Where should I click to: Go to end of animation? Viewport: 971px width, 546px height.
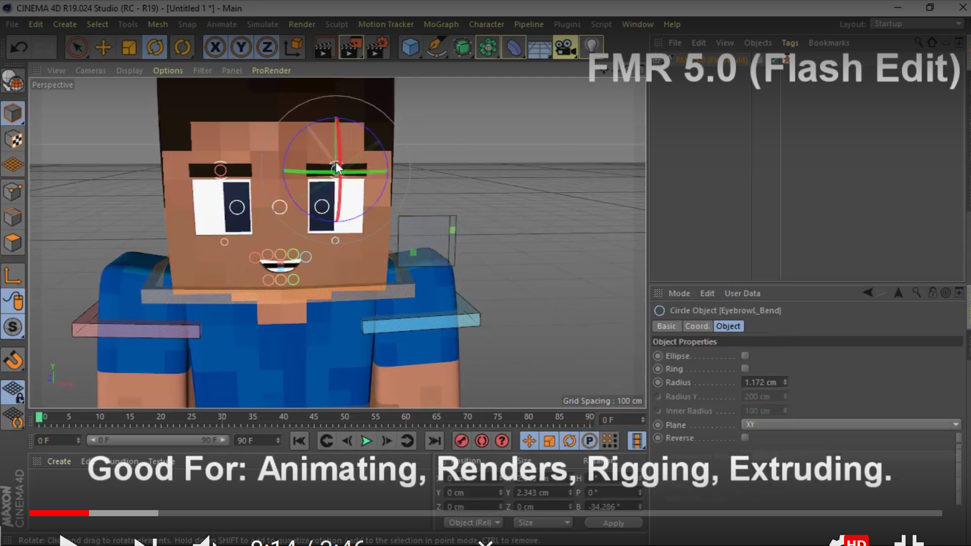point(434,441)
